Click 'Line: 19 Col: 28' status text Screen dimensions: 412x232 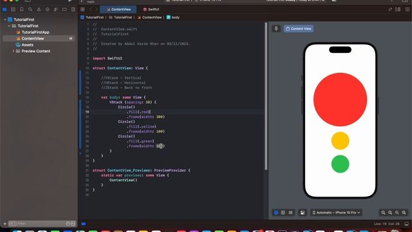pos(386,224)
